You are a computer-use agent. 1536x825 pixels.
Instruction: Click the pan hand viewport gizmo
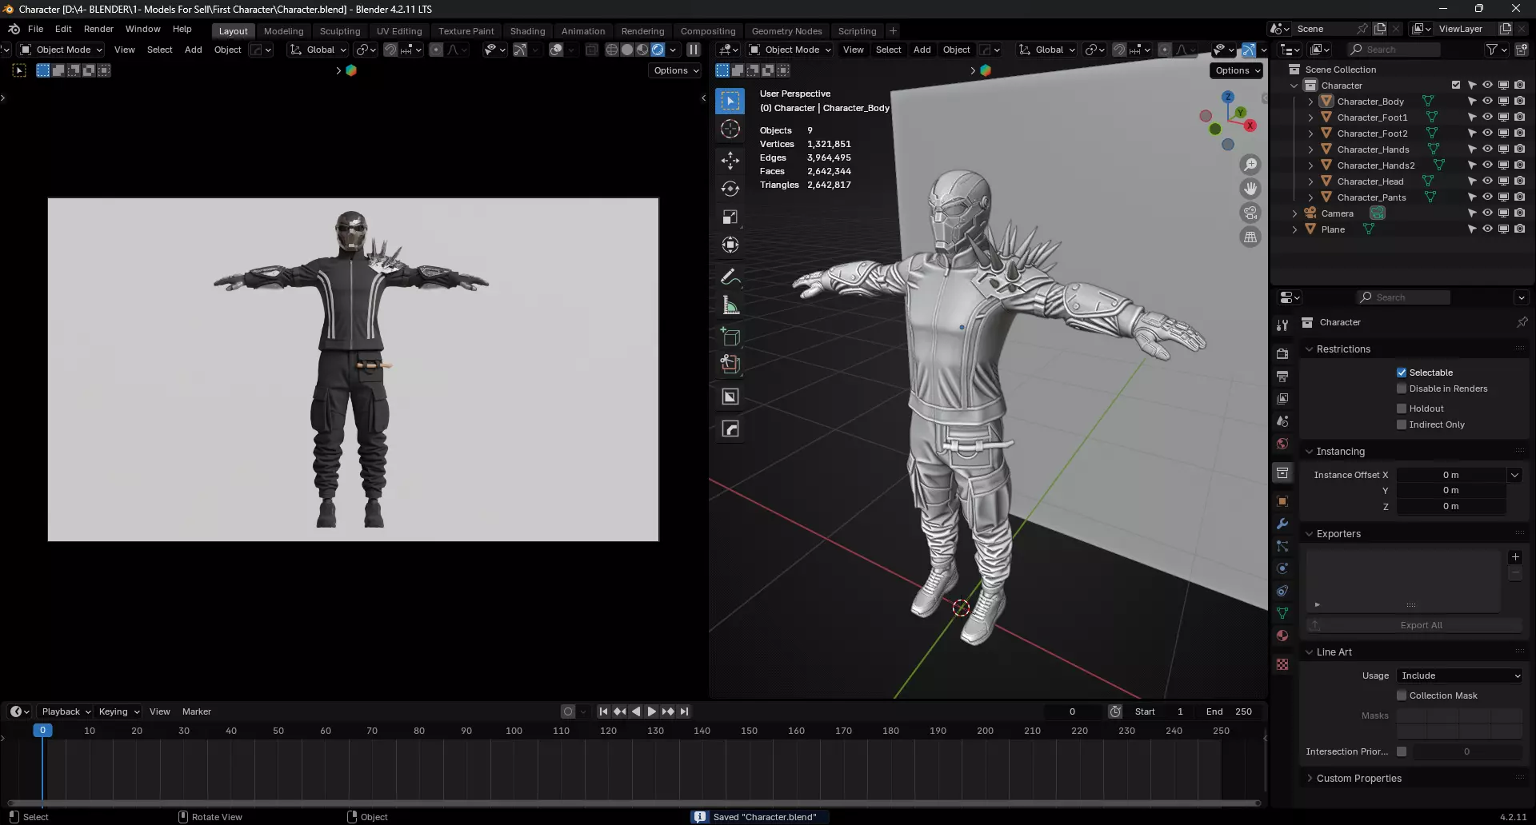point(1250,189)
